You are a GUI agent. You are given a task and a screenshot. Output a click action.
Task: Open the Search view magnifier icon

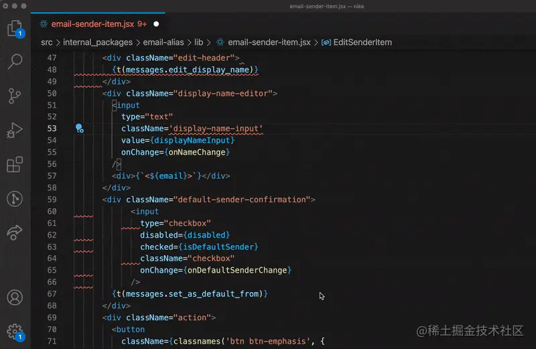(x=14, y=62)
